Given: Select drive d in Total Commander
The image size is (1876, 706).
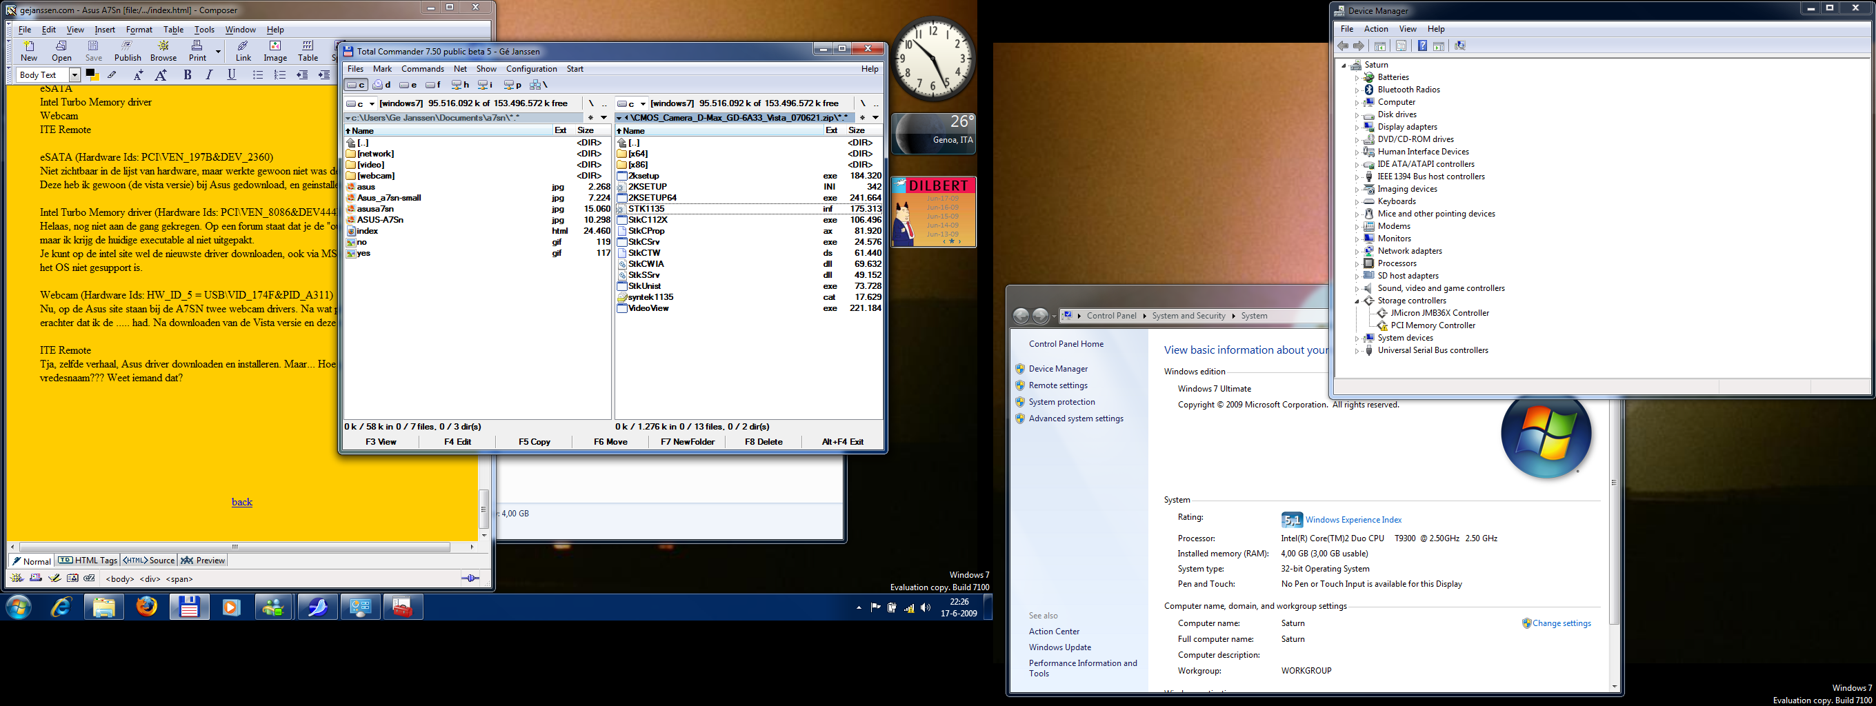Looking at the screenshot, I should 382,84.
